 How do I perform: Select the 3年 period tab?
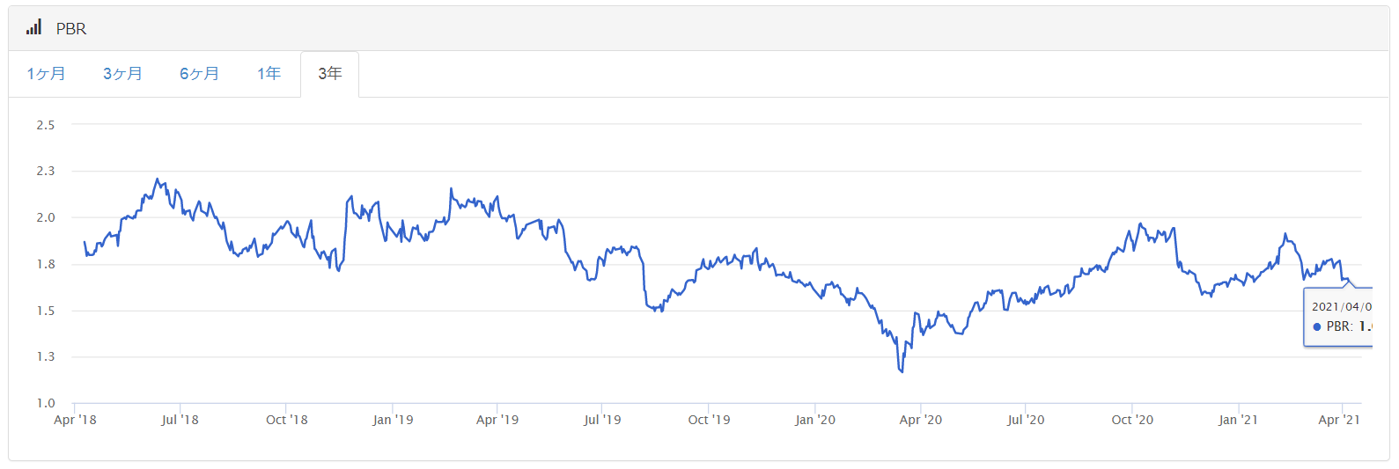click(329, 74)
